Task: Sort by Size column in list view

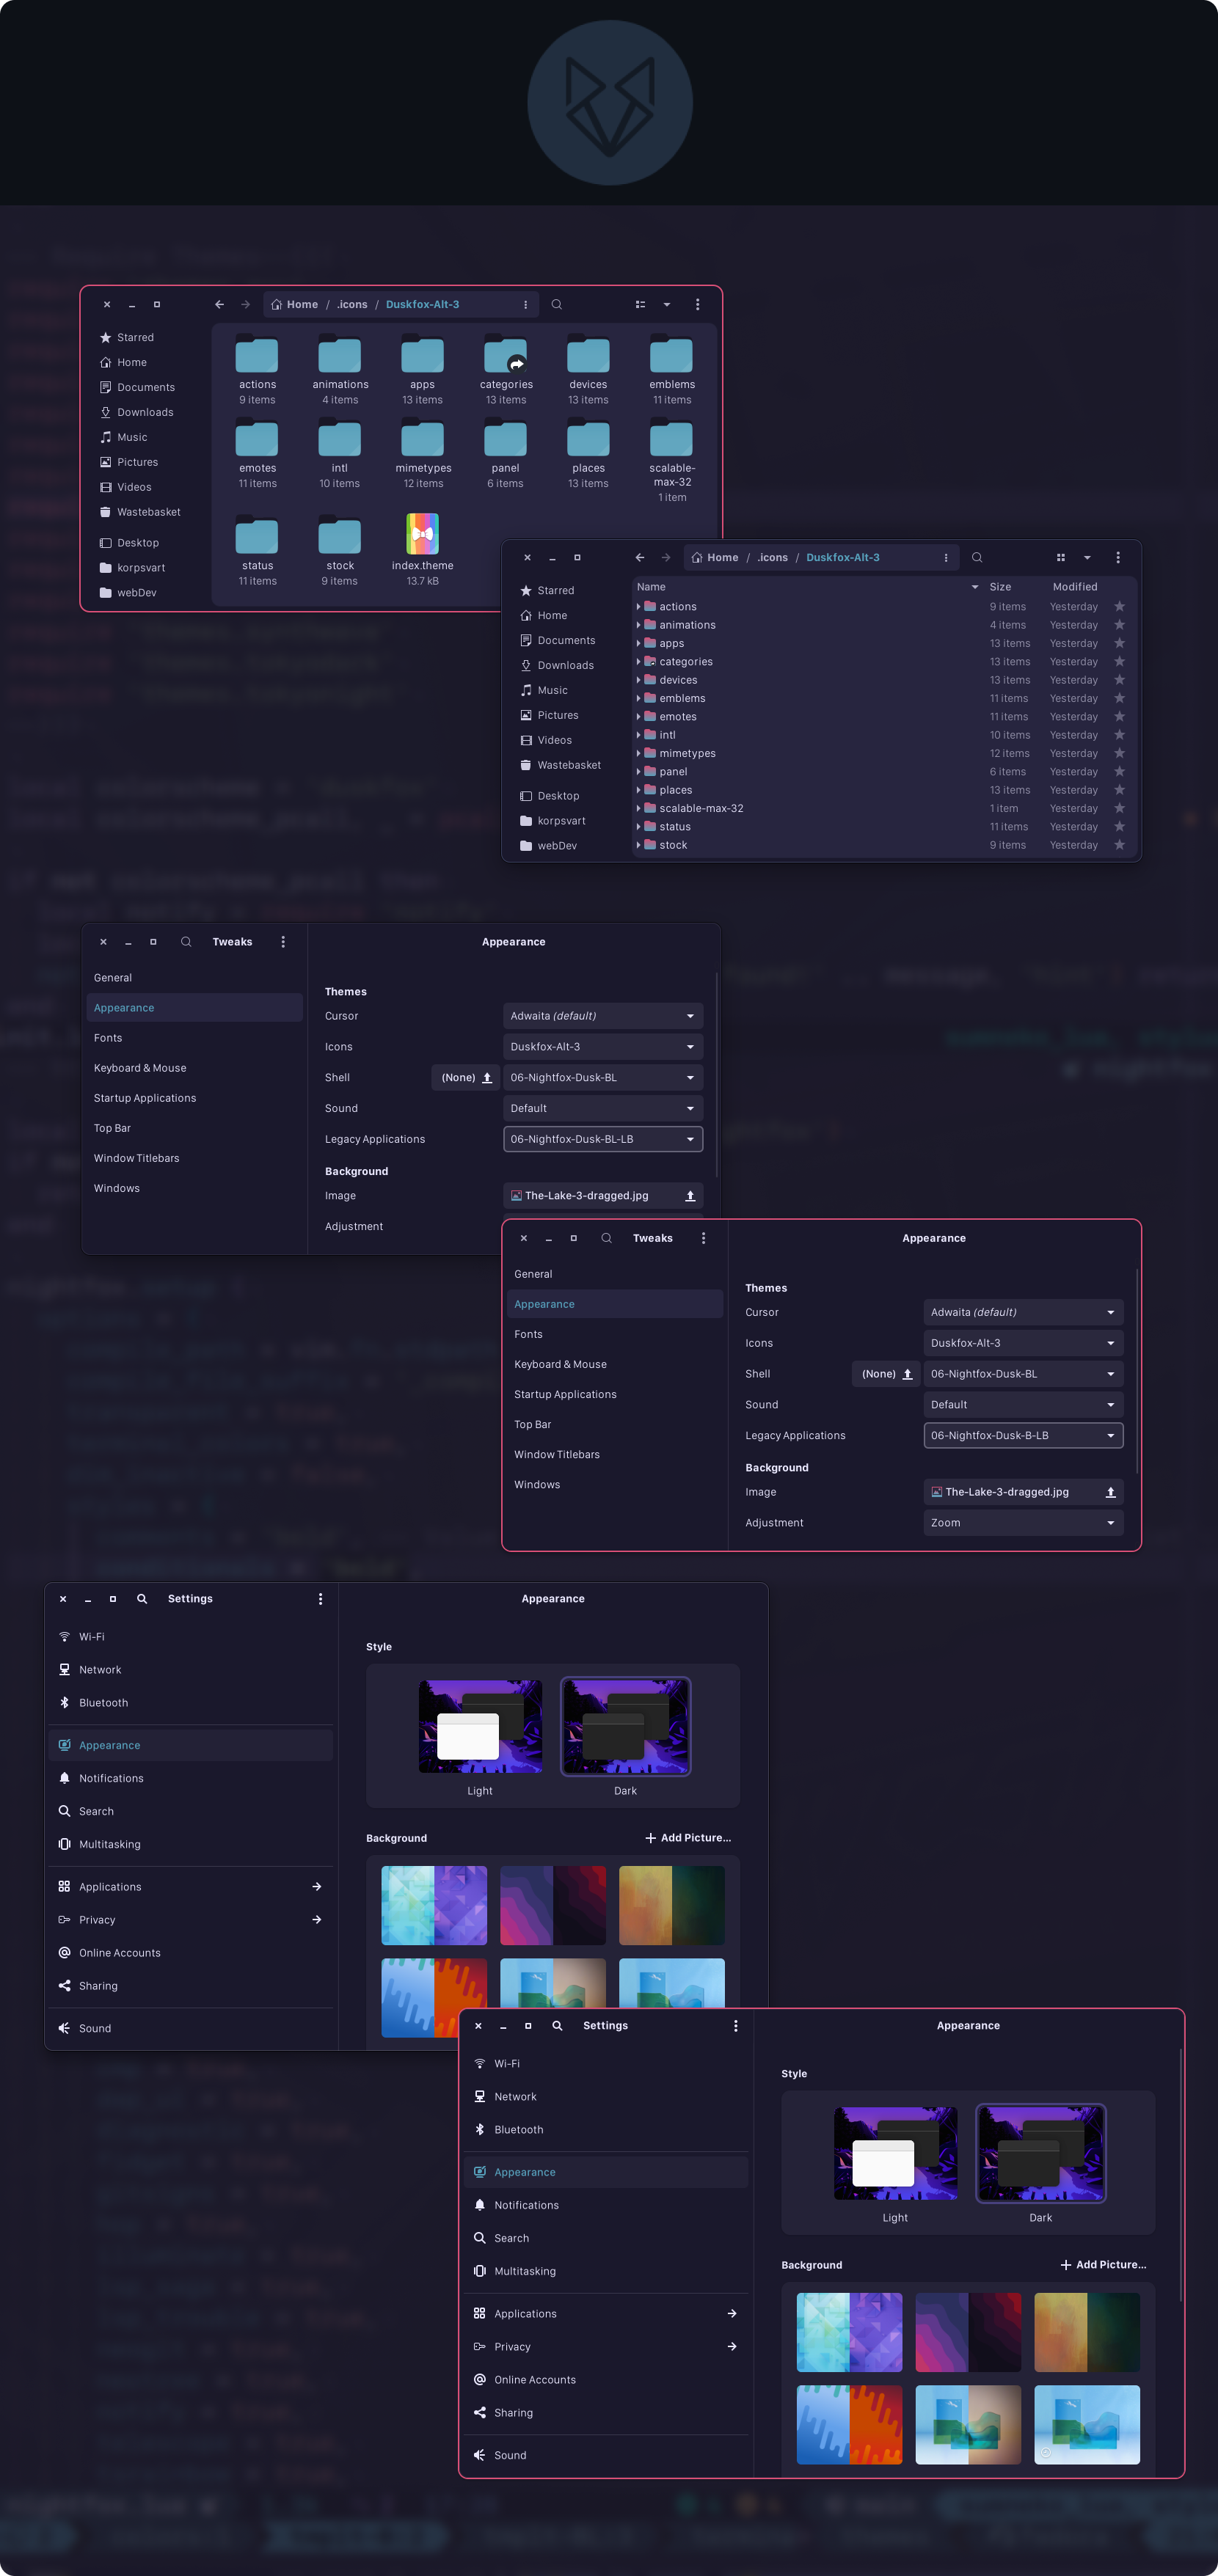Action: 1000,587
